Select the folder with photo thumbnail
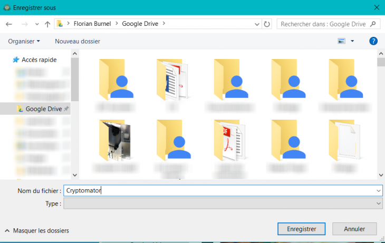This screenshot has width=385, height=243. 115,140
